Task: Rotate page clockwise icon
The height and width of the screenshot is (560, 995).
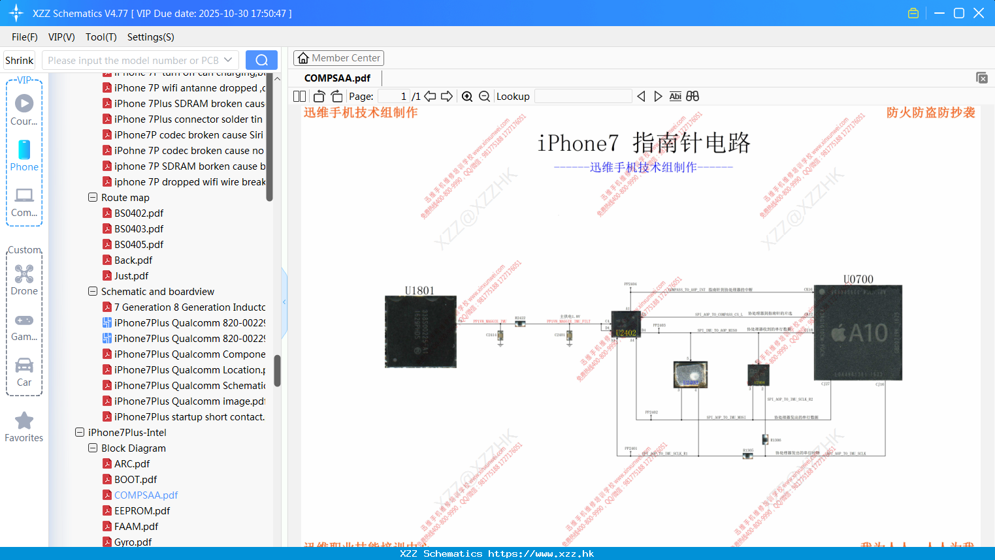Action: pyautogui.click(x=336, y=96)
